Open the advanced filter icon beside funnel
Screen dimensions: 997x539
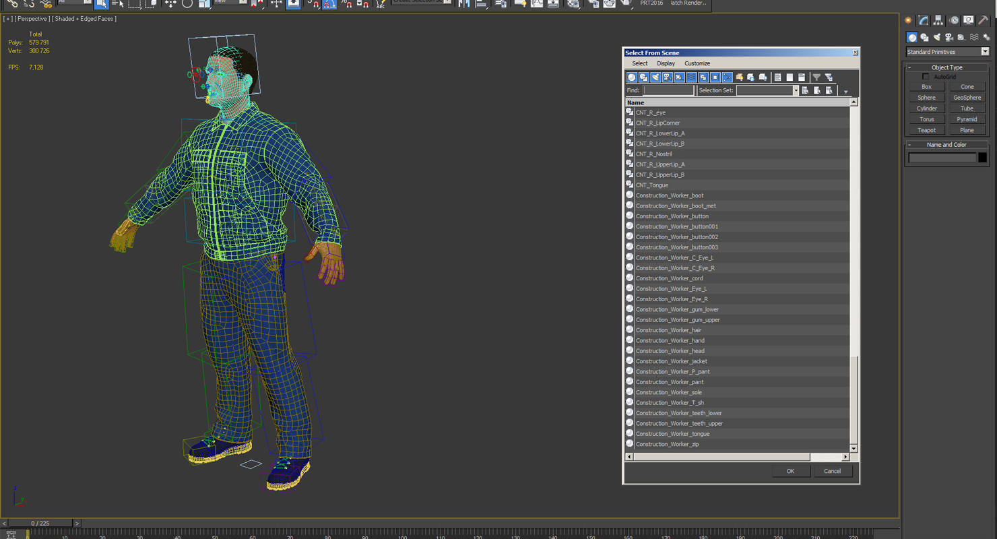(829, 77)
